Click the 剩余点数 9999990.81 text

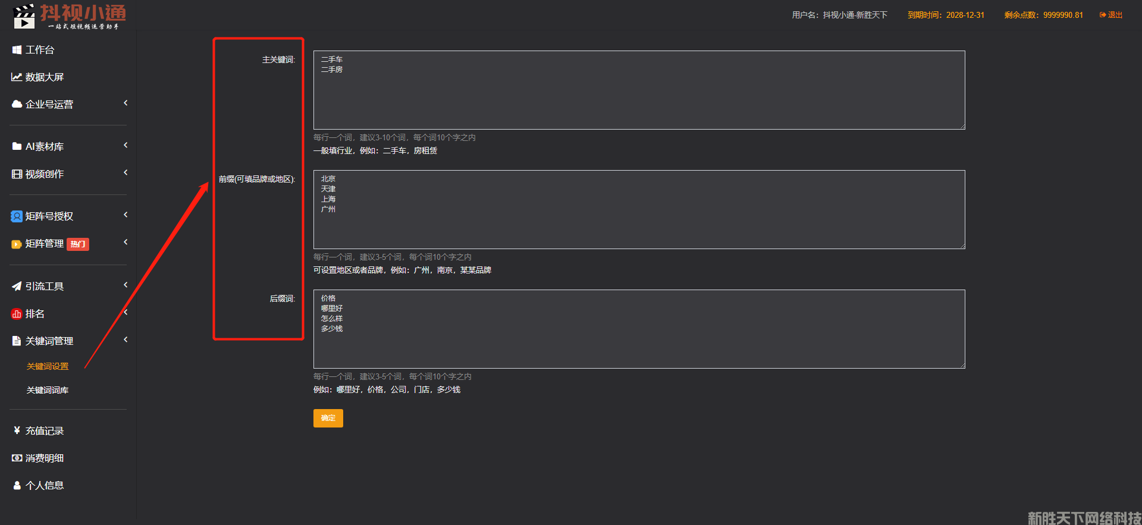point(1044,15)
